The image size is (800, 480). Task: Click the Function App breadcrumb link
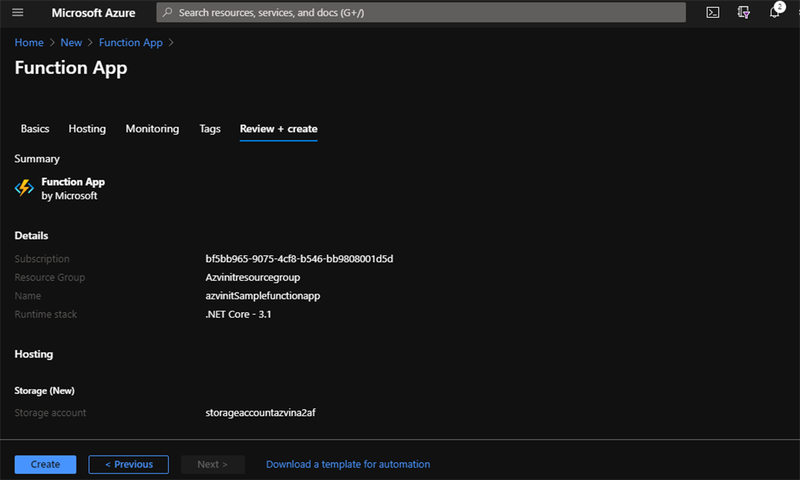click(x=130, y=42)
